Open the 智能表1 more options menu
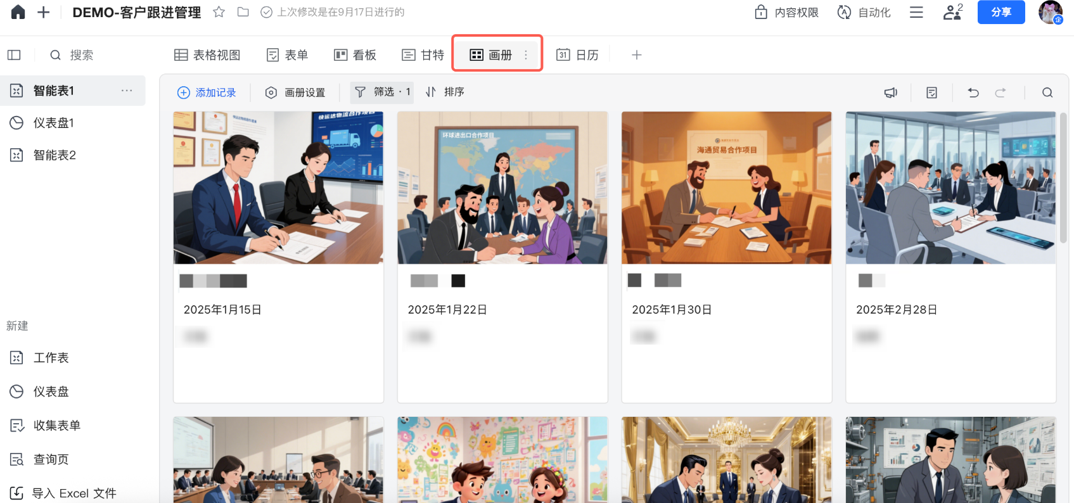 [x=127, y=91]
